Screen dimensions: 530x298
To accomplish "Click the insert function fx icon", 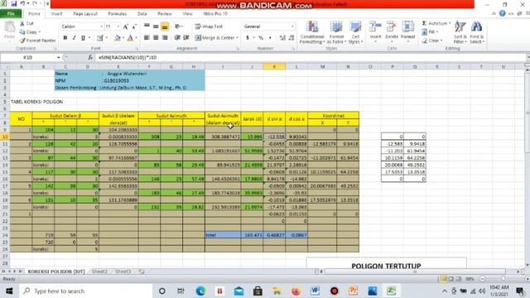I will pos(90,57).
